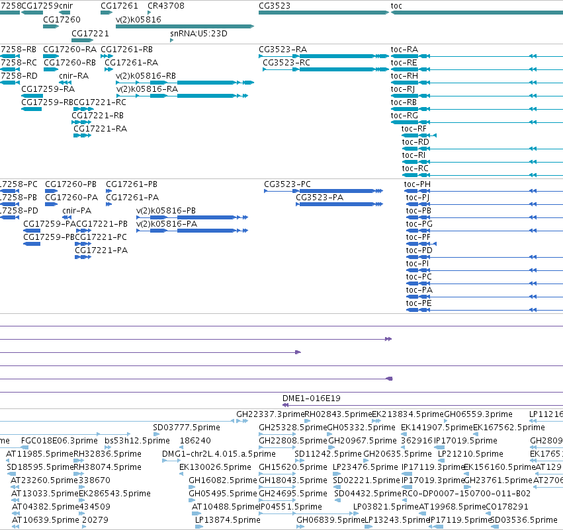Select protein toc-PH

pos(417,184)
